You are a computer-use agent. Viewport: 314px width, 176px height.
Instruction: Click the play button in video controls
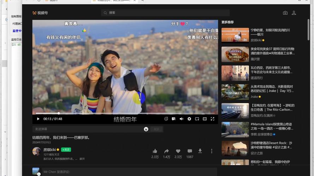(x=38, y=119)
